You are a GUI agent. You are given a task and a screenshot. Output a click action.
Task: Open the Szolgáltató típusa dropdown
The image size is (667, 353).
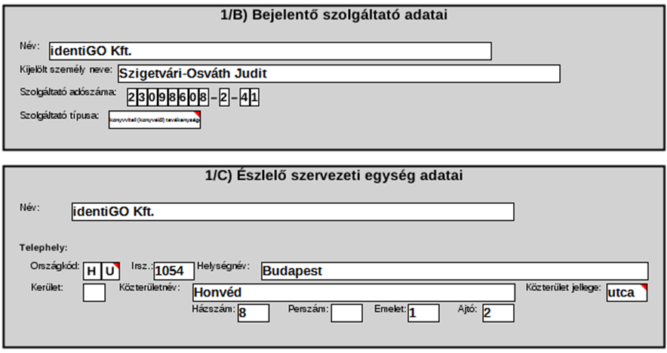(x=155, y=120)
